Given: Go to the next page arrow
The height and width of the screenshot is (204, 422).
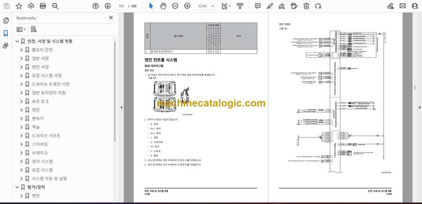Looking at the screenshot, I should coord(108,6).
